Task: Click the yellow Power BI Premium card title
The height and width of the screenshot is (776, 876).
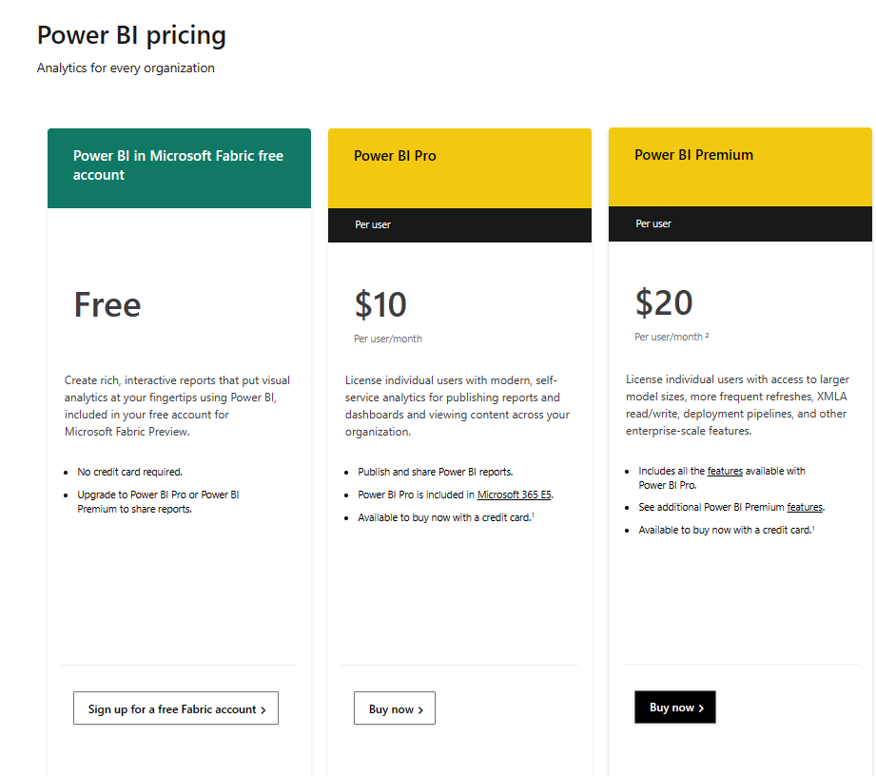Action: coord(693,155)
